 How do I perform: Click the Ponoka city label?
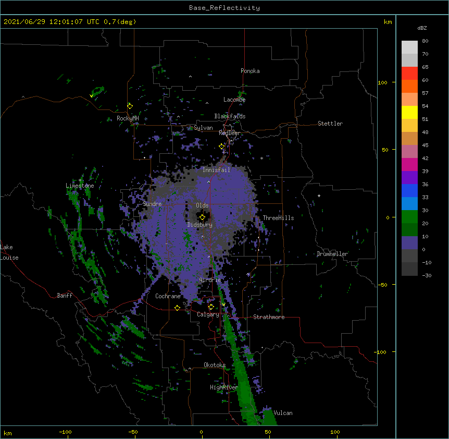point(250,71)
